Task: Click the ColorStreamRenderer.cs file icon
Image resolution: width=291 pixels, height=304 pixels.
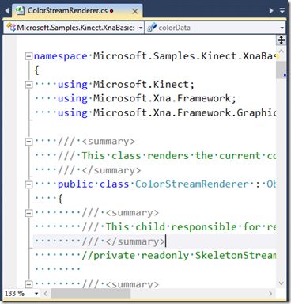Action: coord(20,11)
